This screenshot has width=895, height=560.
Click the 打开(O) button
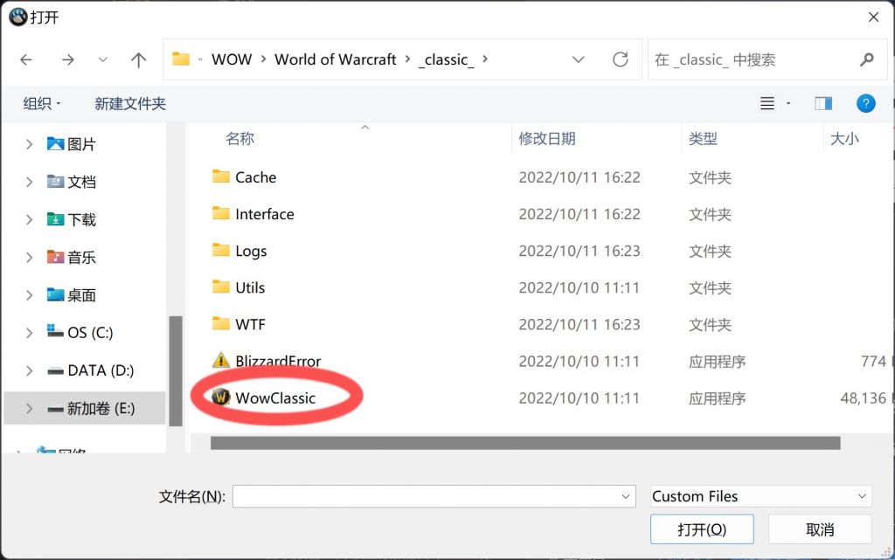702,529
